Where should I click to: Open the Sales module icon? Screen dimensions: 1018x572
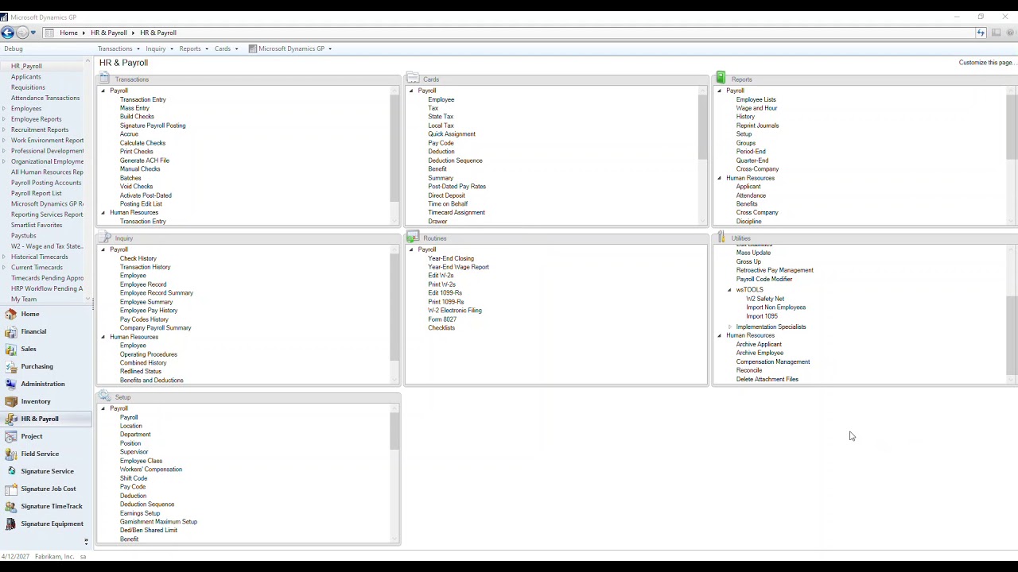pyautogui.click(x=10, y=349)
